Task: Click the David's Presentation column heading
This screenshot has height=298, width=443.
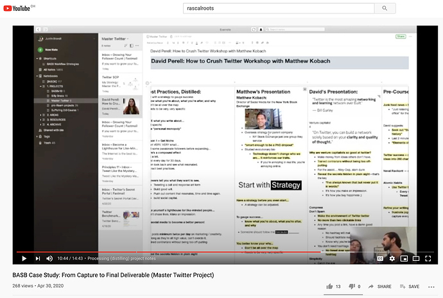Action: (x=333, y=92)
